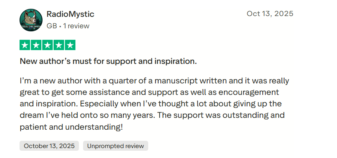Open the RadioMystic reviewer profile name
The height and width of the screenshot is (158, 337).
click(x=70, y=14)
